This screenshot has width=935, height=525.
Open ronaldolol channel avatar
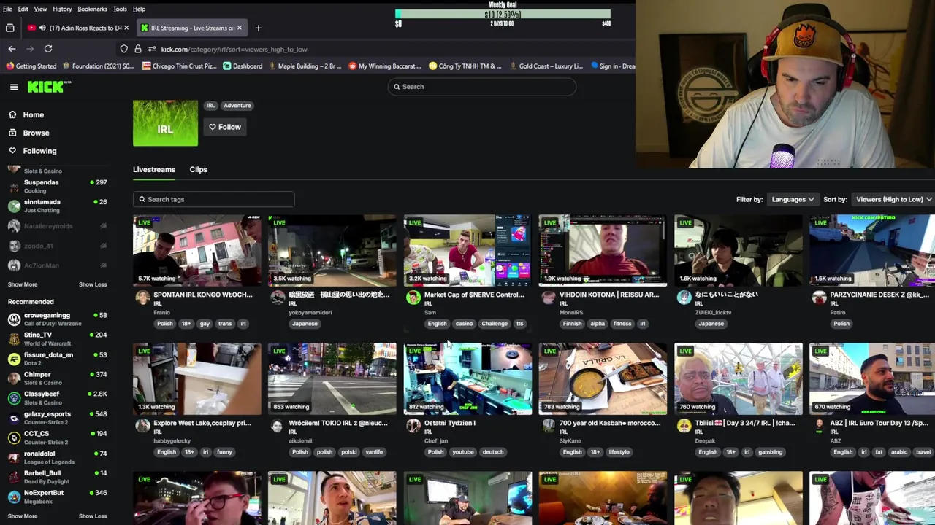14,457
